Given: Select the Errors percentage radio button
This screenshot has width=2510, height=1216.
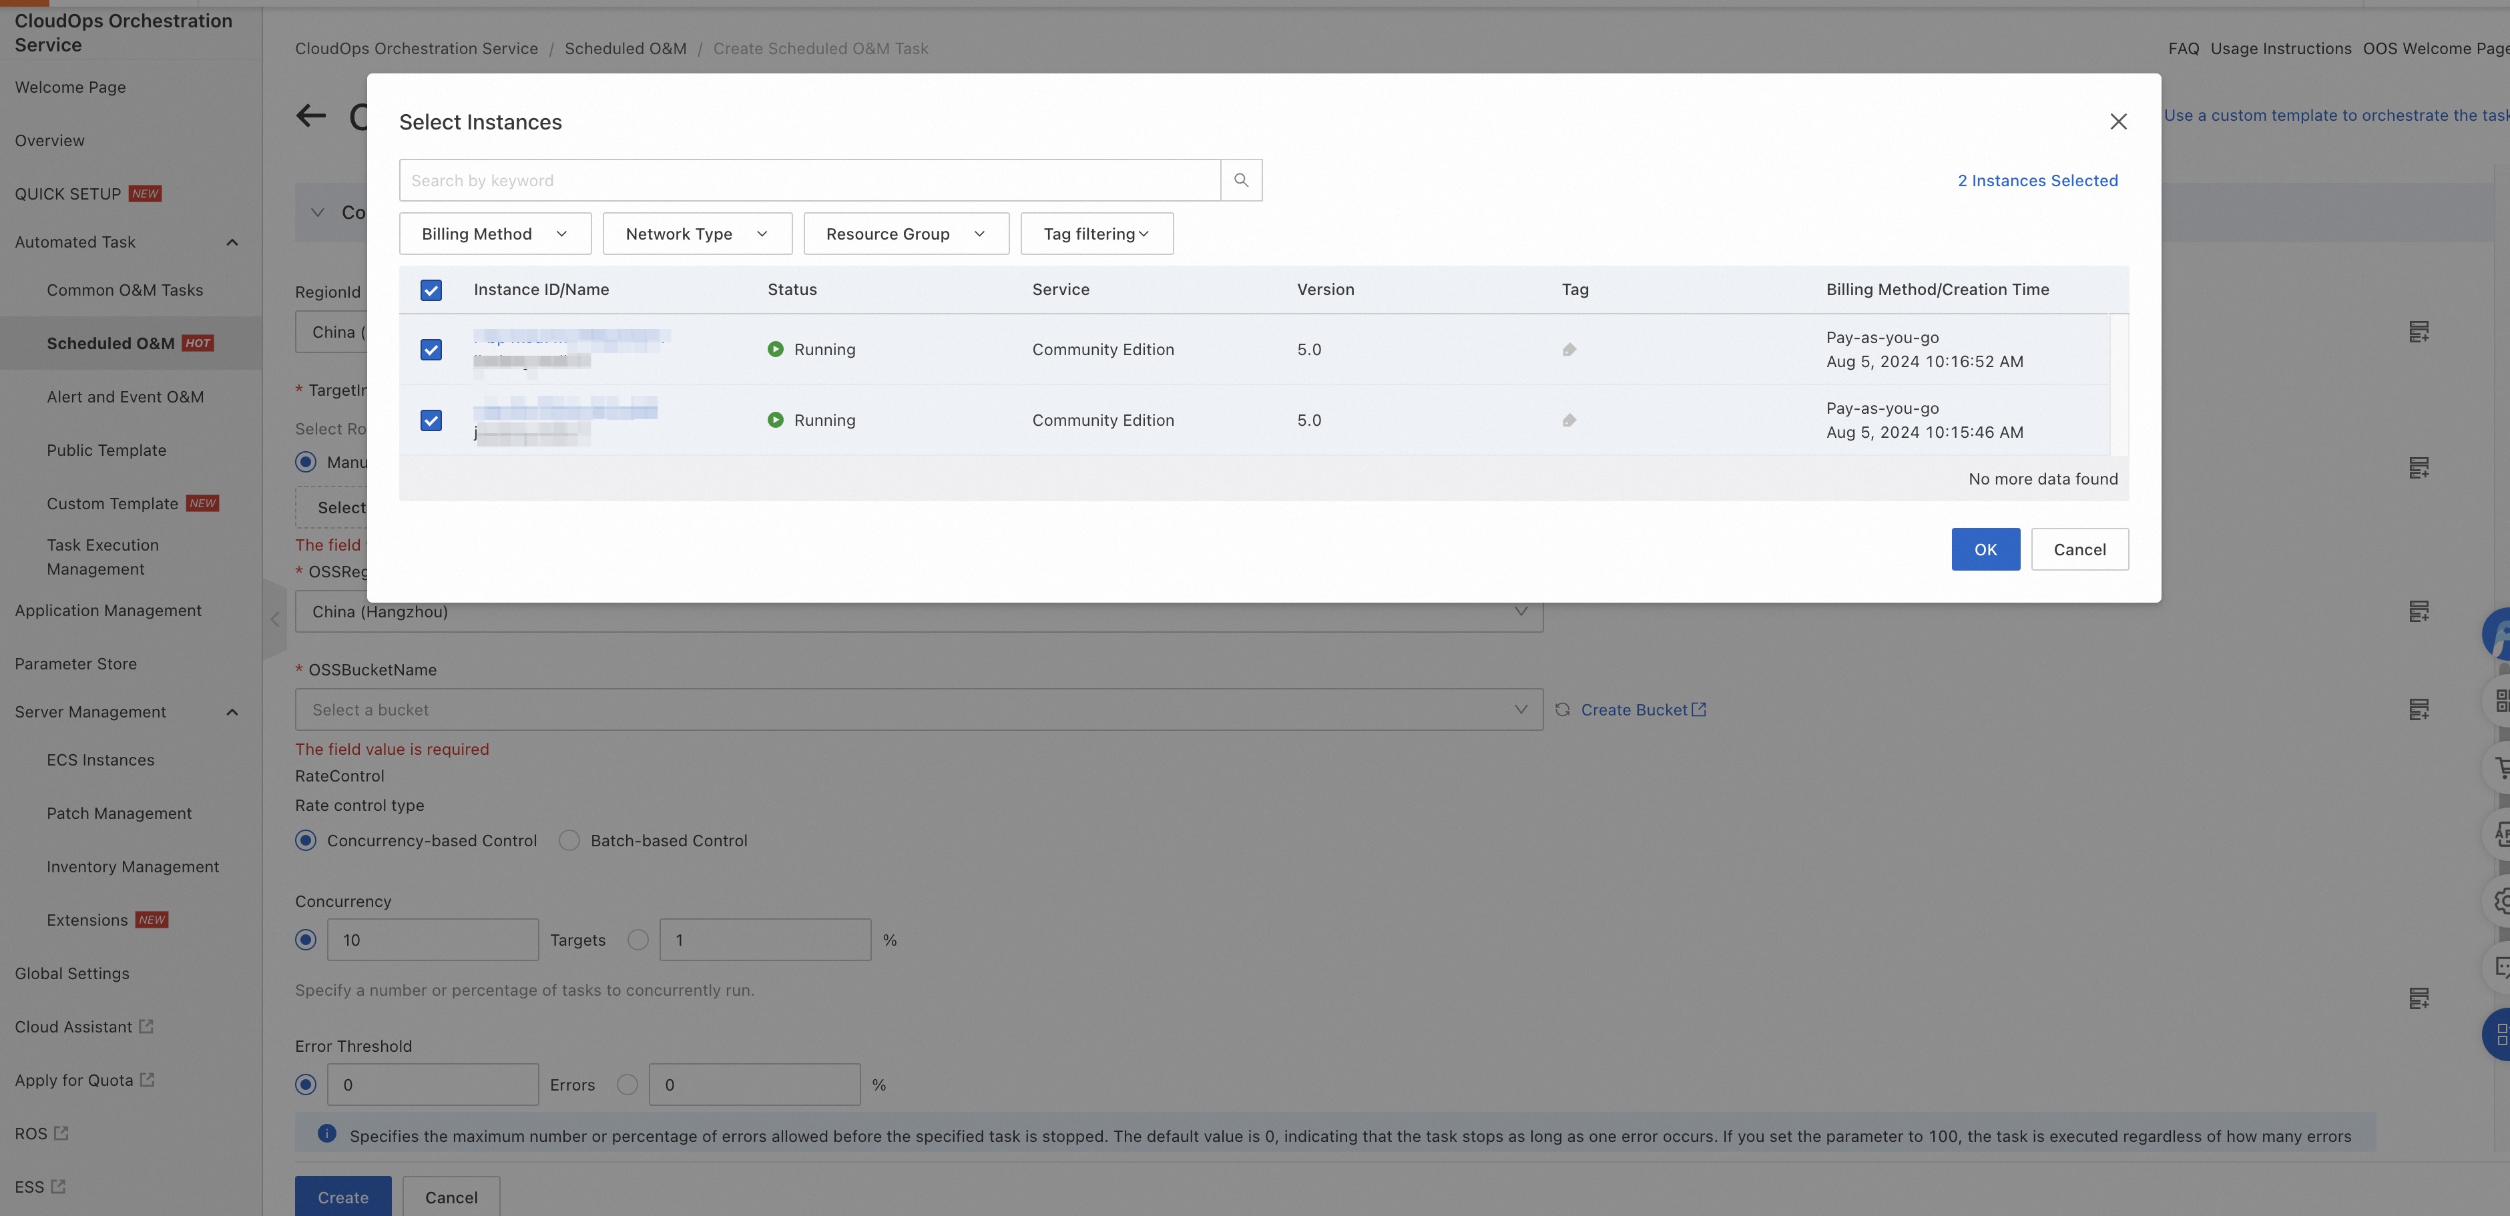Looking at the screenshot, I should (x=627, y=1085).
